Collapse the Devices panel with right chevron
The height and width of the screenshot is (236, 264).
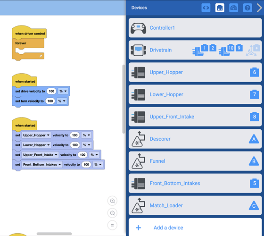259,8
